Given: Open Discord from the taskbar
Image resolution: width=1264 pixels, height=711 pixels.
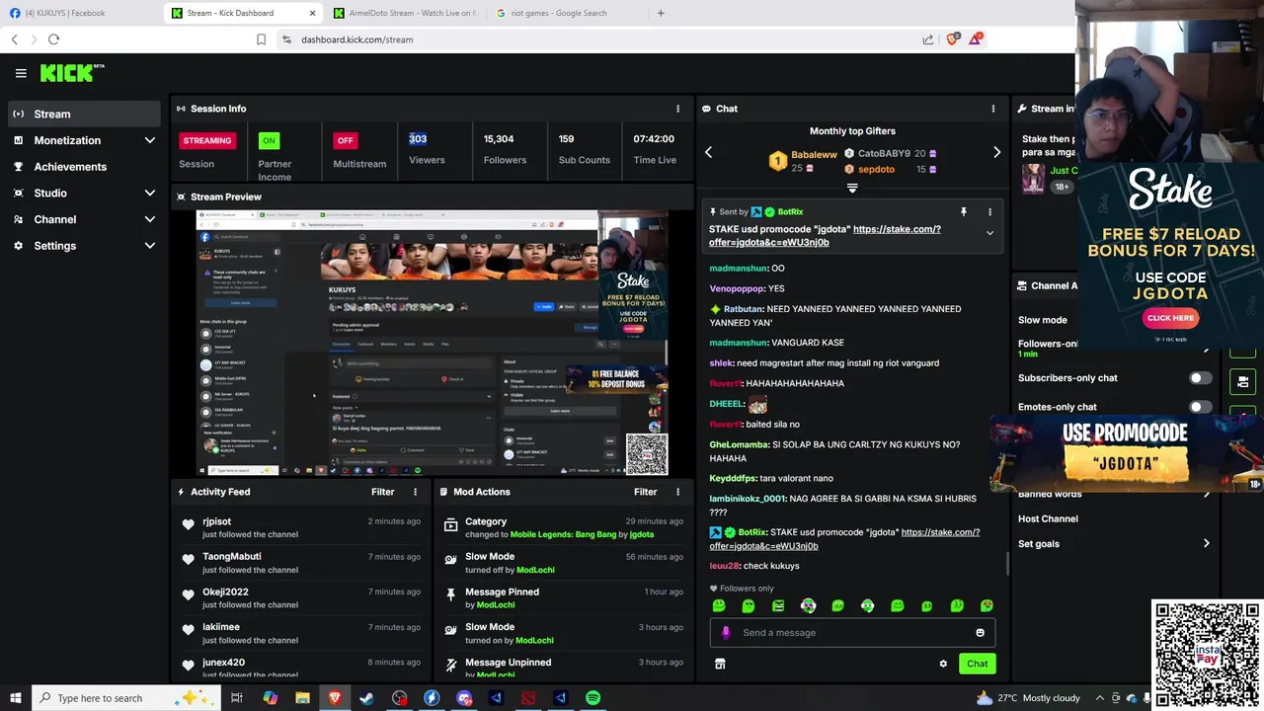Looking at the screenshot, I should [x=464, y=698].
